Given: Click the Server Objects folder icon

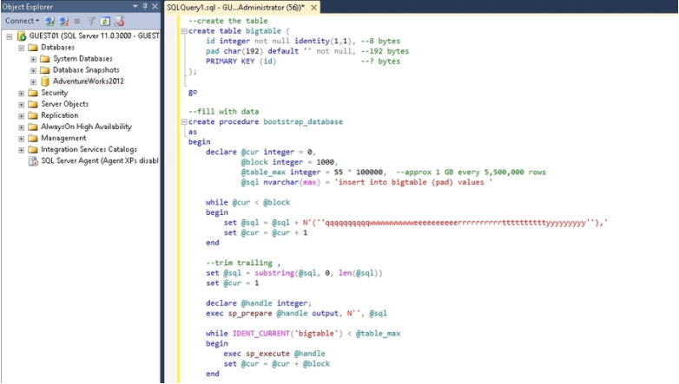Looking at the screenshot, I should click(33, 104).
